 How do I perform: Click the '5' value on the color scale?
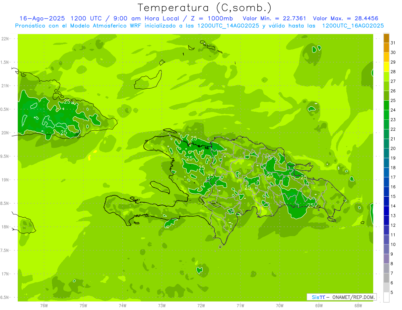pyautogui.click(x=392, y=292)
